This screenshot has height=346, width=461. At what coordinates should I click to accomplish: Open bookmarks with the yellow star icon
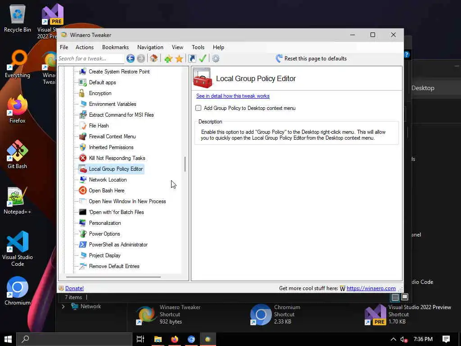point(179,59)
